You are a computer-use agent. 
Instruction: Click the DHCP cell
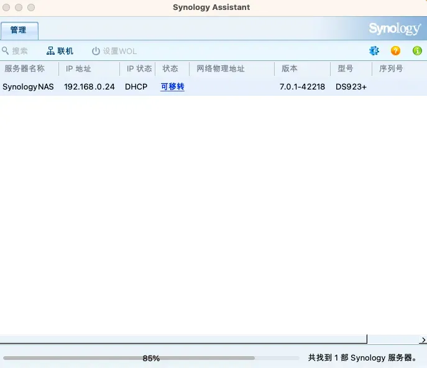(x=136, y=87)
